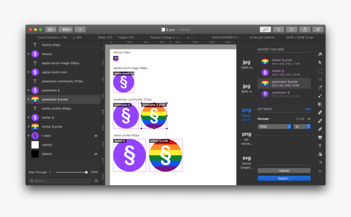Expand the apple-touch-icon layer group
The height and width of the screenshot is (217, 351).
pos(29,72)
